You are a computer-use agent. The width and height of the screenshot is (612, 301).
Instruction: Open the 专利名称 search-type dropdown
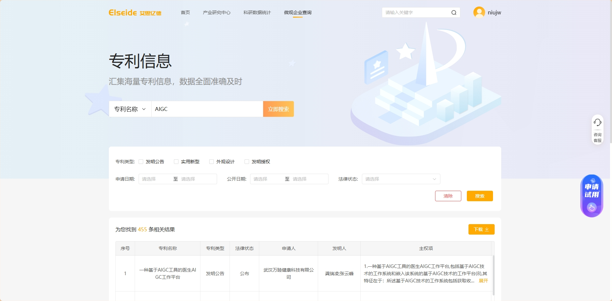pyautogui.click(x=130, y=109)
